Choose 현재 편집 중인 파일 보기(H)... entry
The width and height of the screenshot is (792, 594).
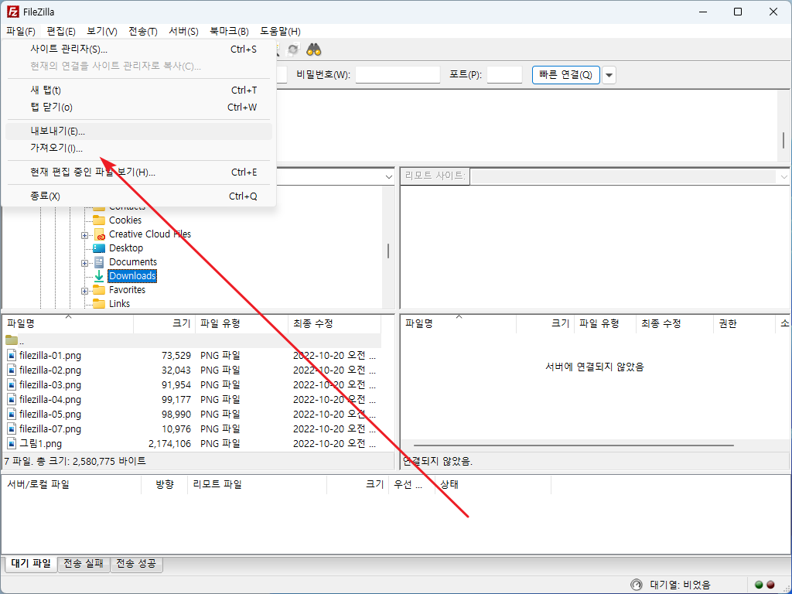[x=139, y=172]
